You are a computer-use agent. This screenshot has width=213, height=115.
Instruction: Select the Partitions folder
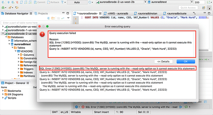(x=27, y=76)
